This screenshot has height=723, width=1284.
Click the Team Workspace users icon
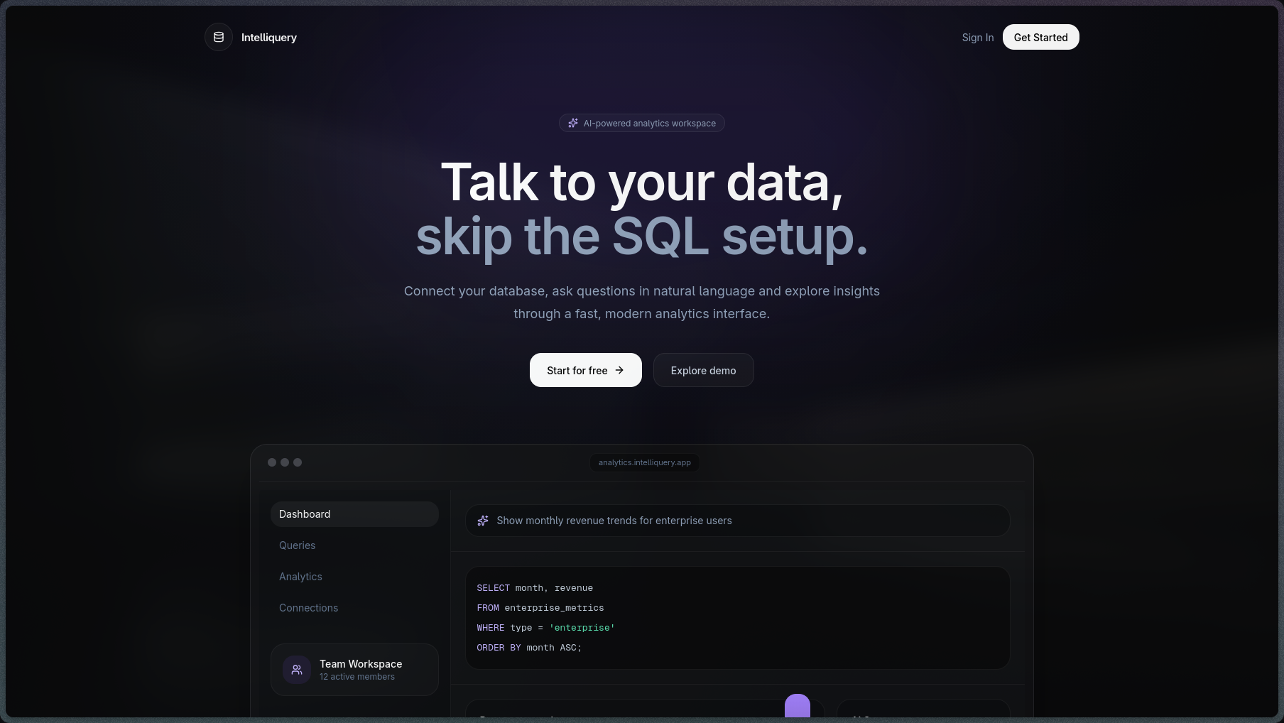[297, 670]
